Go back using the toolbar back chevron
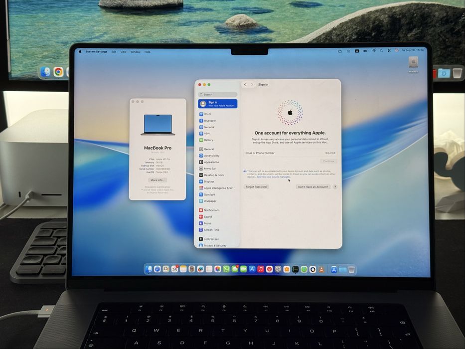This screenshot has height=349, width=465. [x=245, y=85]
